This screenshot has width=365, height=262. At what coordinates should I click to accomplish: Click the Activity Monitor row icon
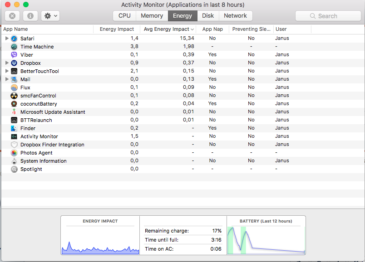coord(14,136)
